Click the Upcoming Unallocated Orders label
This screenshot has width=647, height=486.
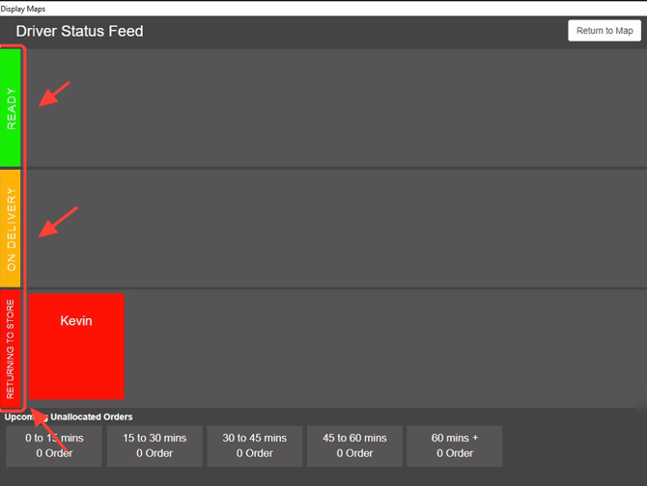69,417
